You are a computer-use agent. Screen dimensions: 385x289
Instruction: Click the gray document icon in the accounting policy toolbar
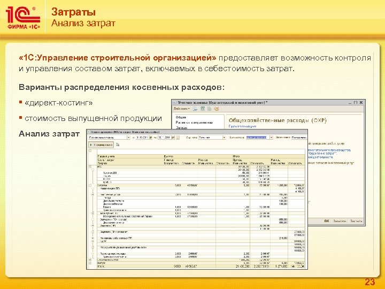pyautogui.click(x=210, y=109)
